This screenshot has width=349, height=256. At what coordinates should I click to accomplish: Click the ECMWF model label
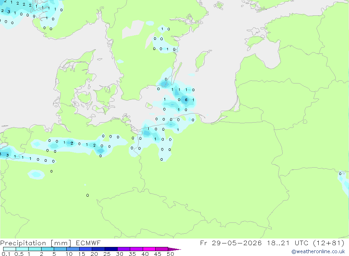pos(88,243)
